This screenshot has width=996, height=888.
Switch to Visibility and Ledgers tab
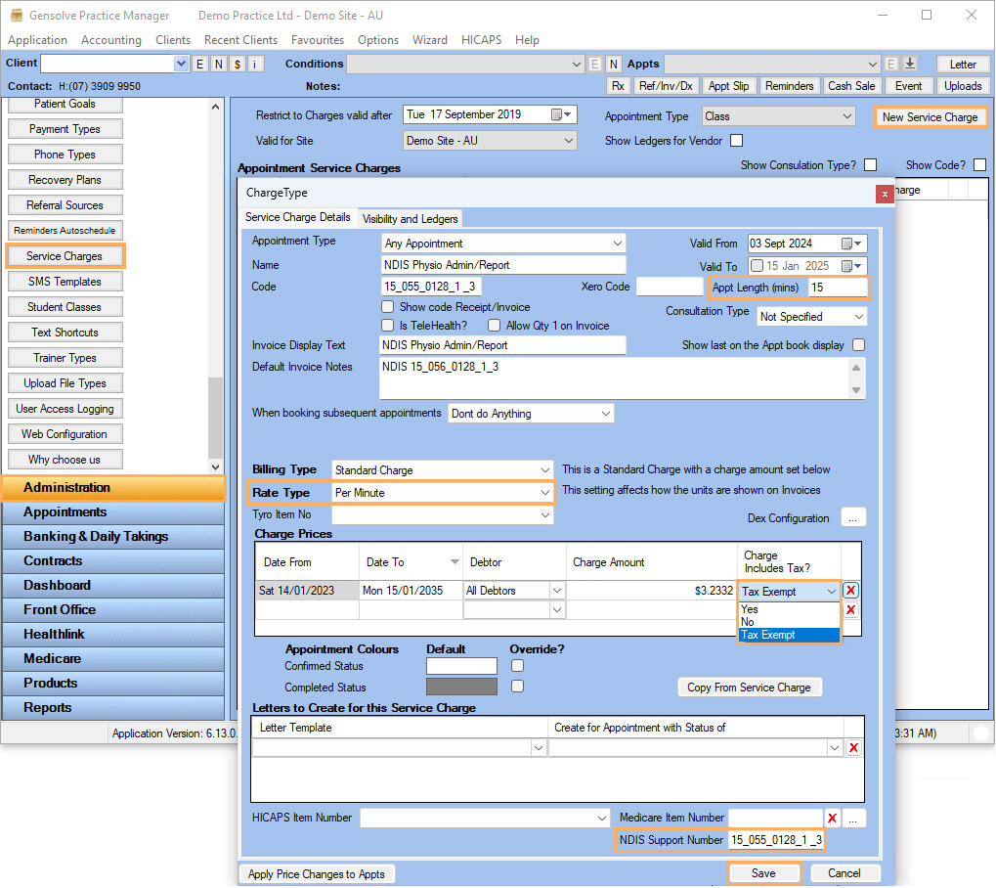(410, 219)
